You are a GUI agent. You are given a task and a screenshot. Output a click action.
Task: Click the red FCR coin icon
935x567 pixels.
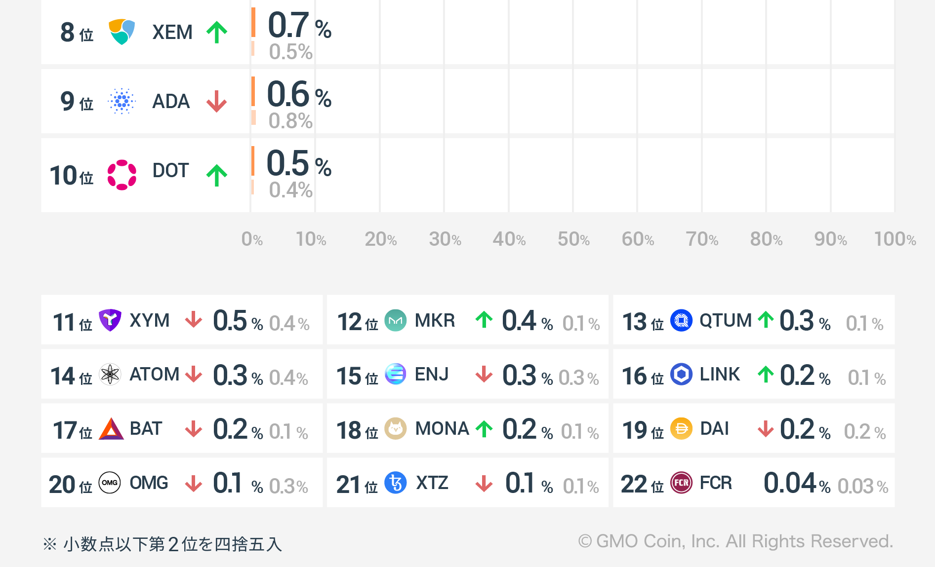click(681, 483)
